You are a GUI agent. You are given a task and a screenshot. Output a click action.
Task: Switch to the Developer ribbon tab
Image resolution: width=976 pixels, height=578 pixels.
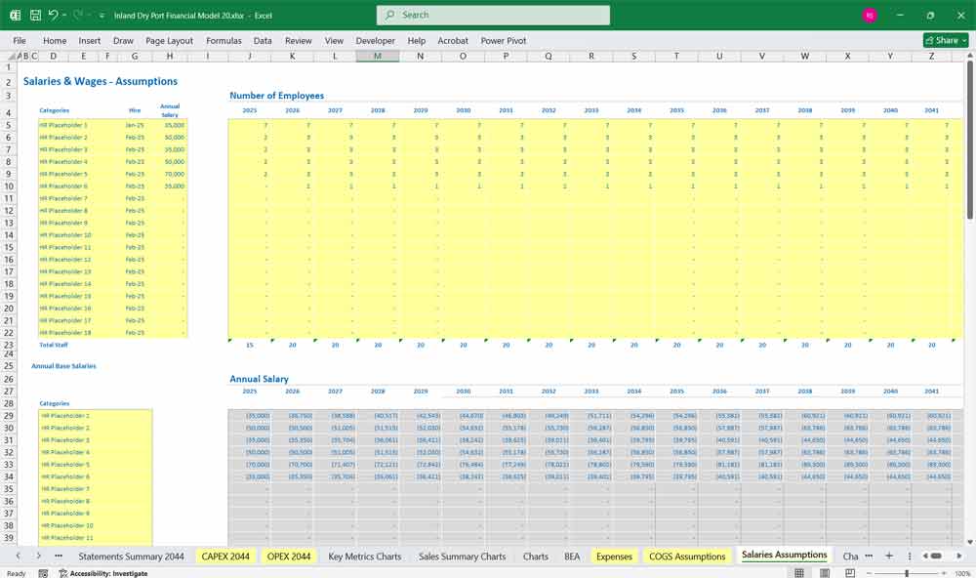(x=375, y=40)
